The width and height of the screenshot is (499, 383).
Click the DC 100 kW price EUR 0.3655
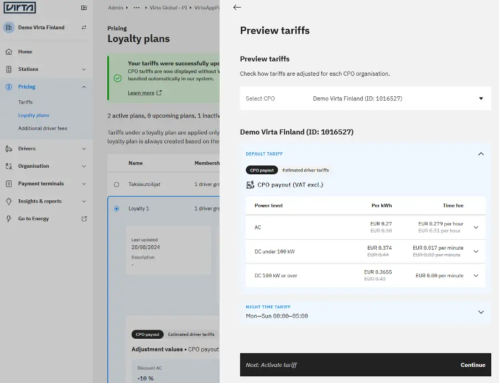point(378,272)
